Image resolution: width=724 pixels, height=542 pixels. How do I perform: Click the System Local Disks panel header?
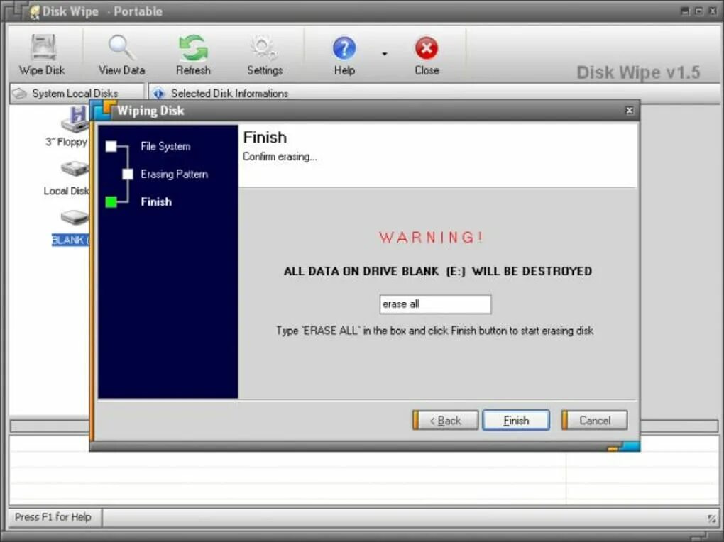[x=77, y=93]
